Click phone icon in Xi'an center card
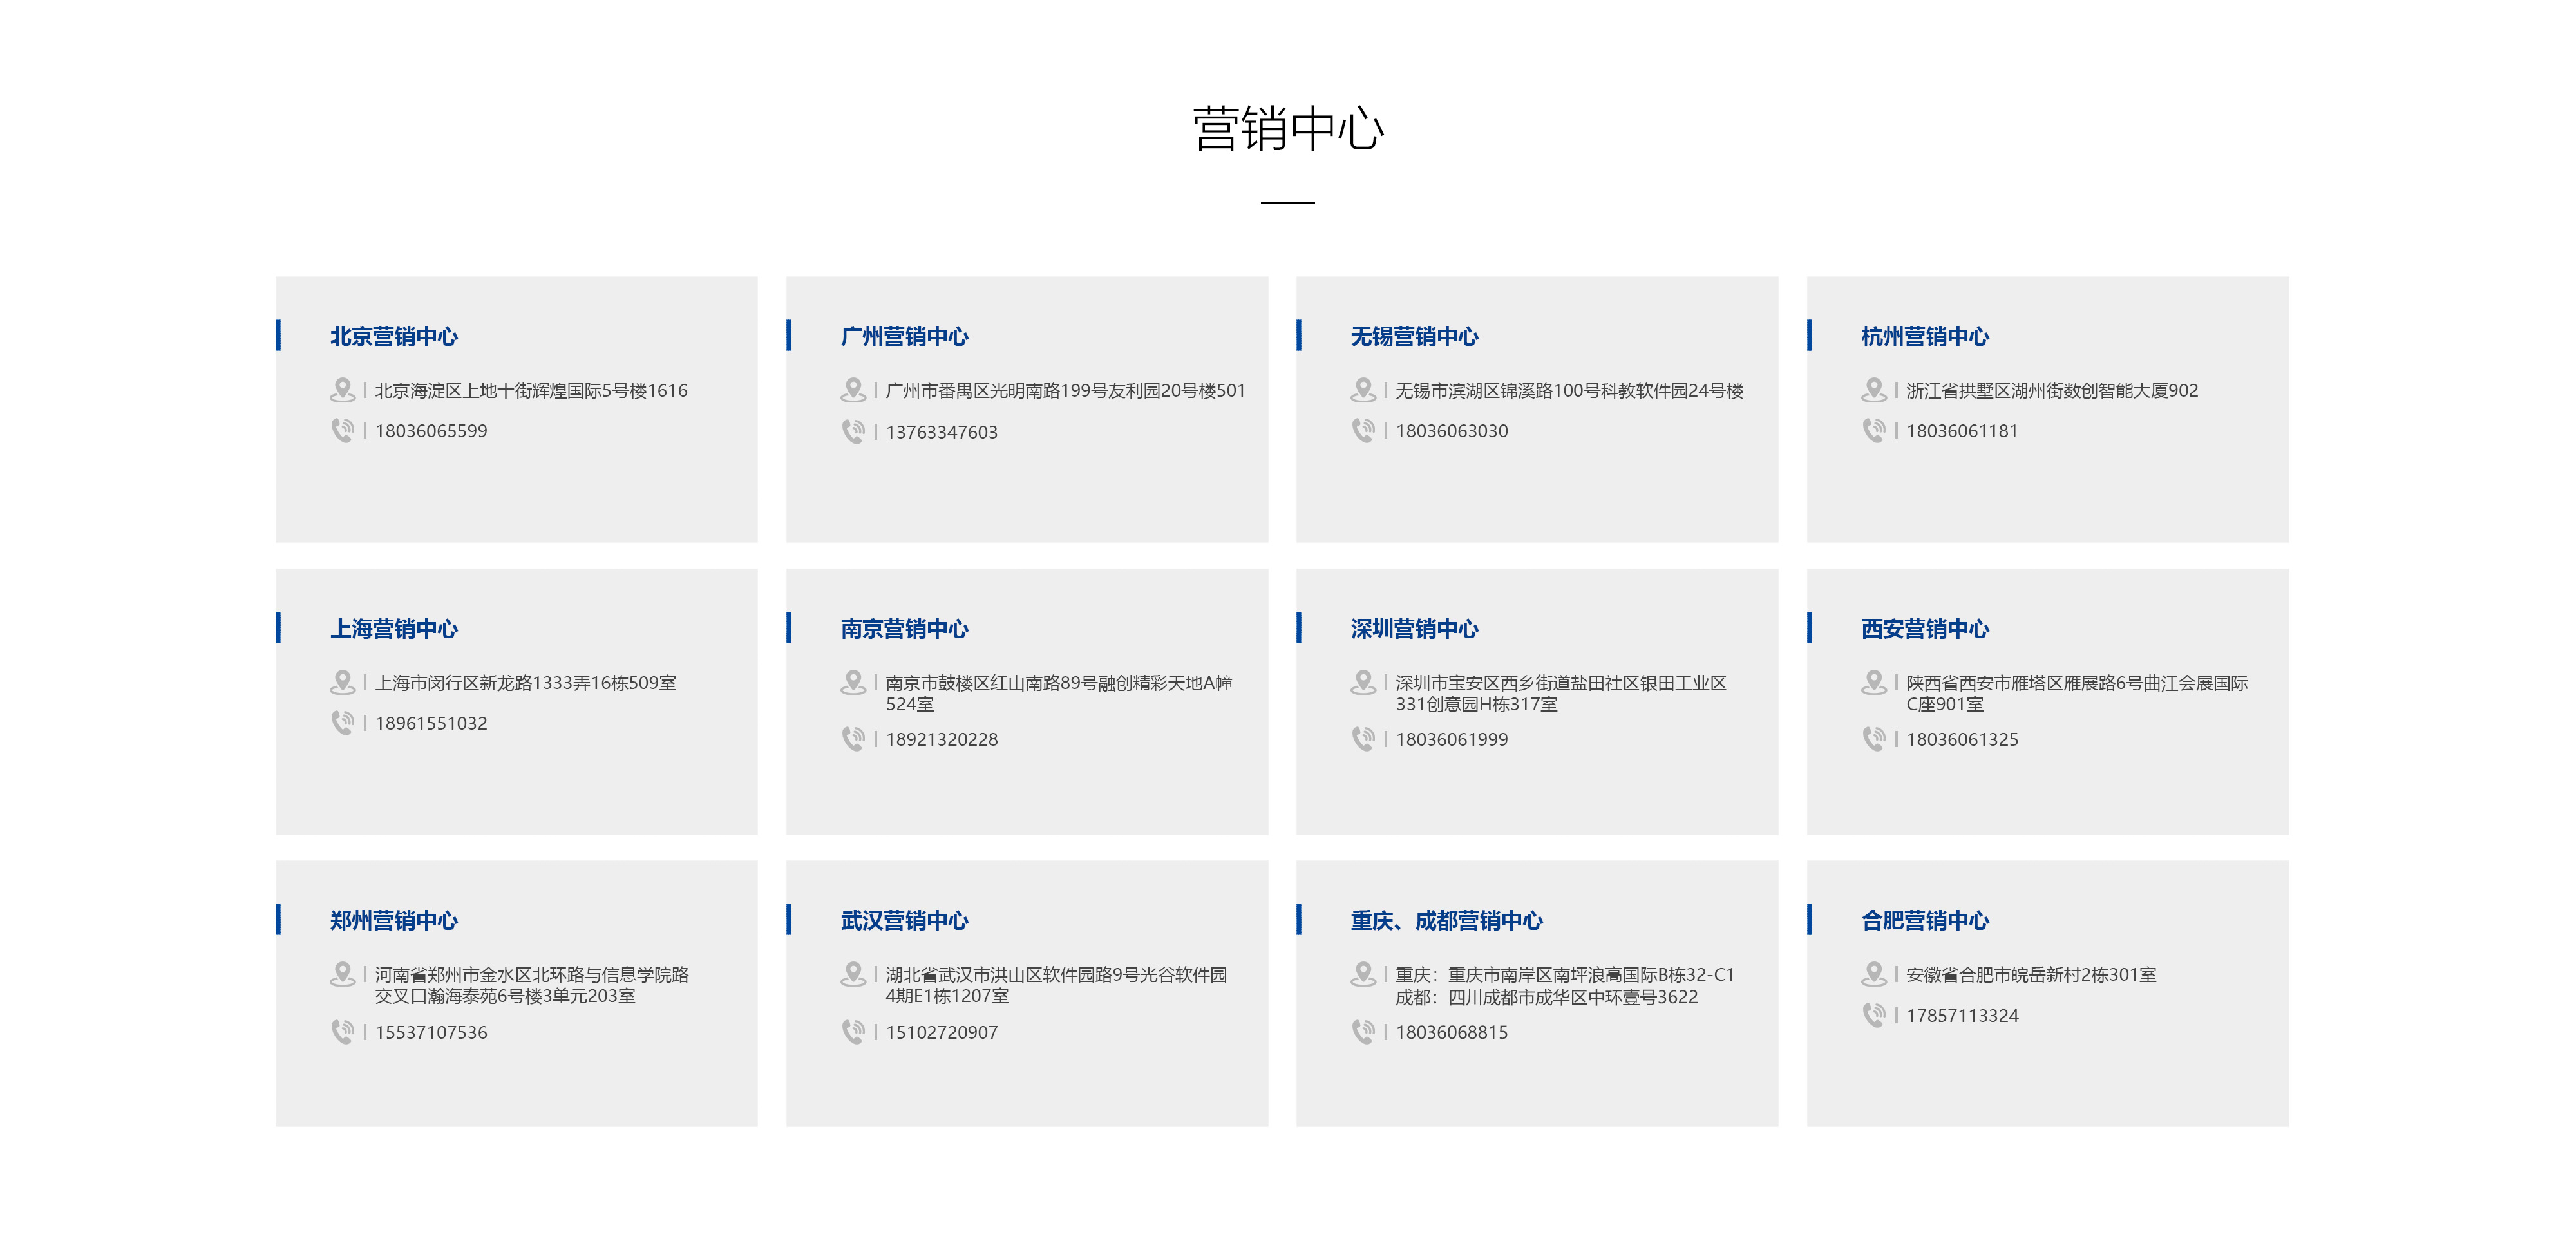This screenshot has height=1259, width=2576. point(1874,739)
